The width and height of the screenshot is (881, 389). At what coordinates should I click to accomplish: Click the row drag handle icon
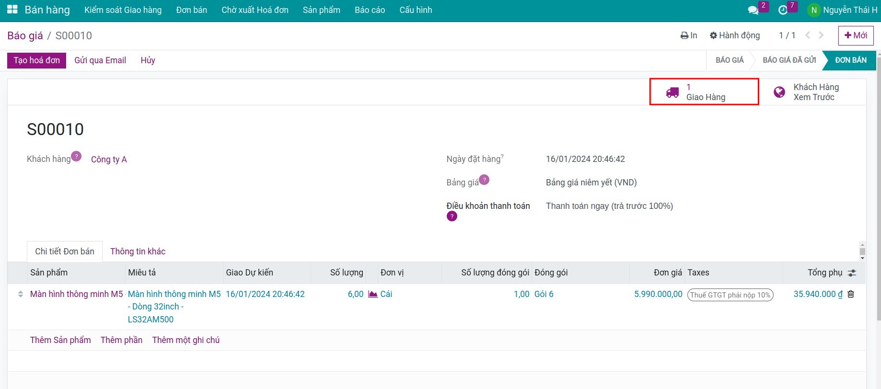(x=20, y=294)
